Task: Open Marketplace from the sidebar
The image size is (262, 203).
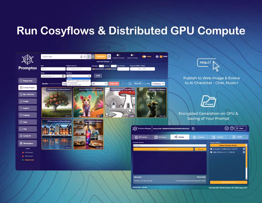Action: [x=28, y=143]
